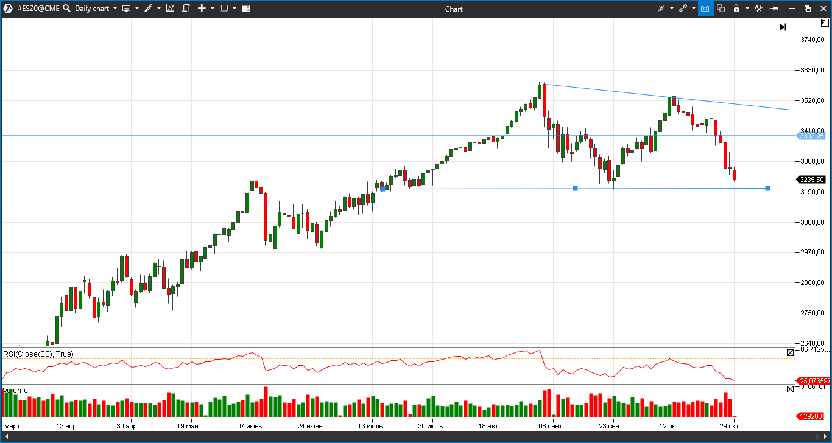Screen dimensions: 832x443
Task: Click the plus icon to add new element
Action: click(x=202, y=8)
